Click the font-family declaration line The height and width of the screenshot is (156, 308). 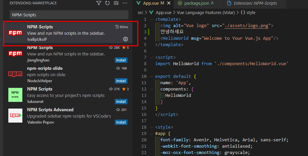pos(224,140)
